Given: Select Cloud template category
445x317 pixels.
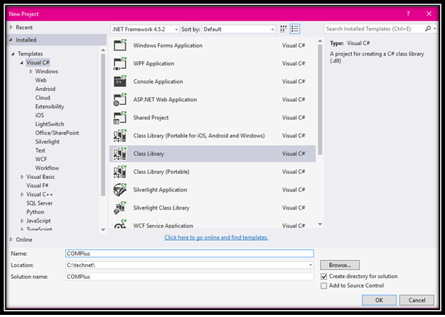Looking at the screenshot, I should click(x=42, y=98).
